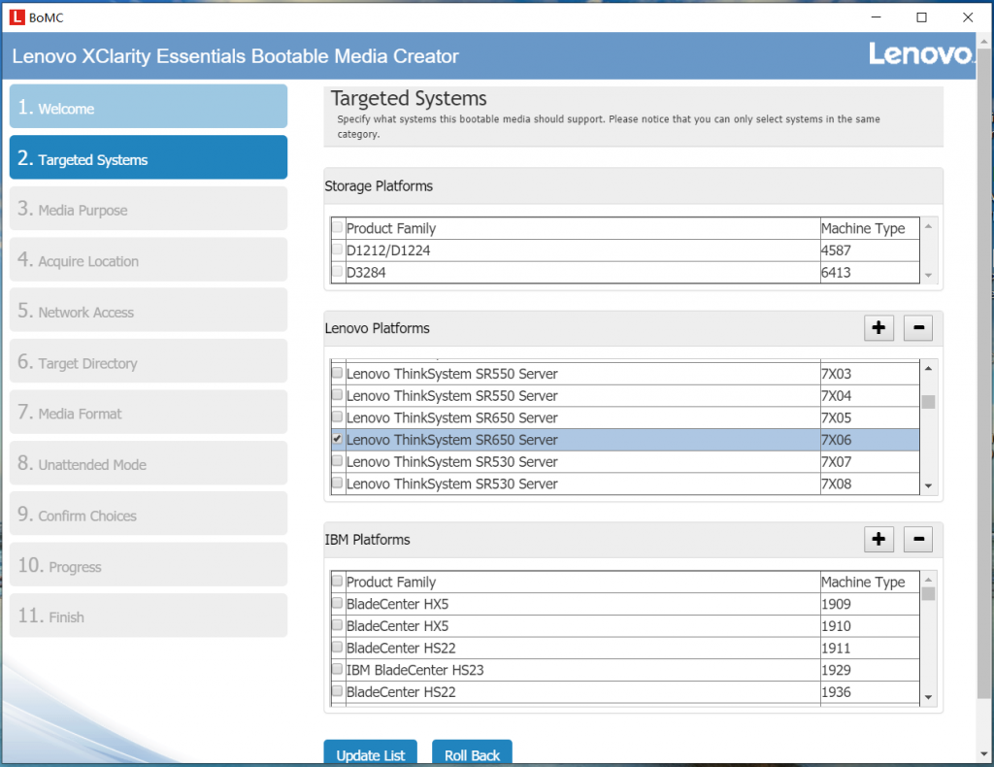Image resolution: width=994 pixels, height=767 pixels.
Task: Select Lenovo ThinkSystem SR650 Server 7X05 row
Action: tap(625, 417)
